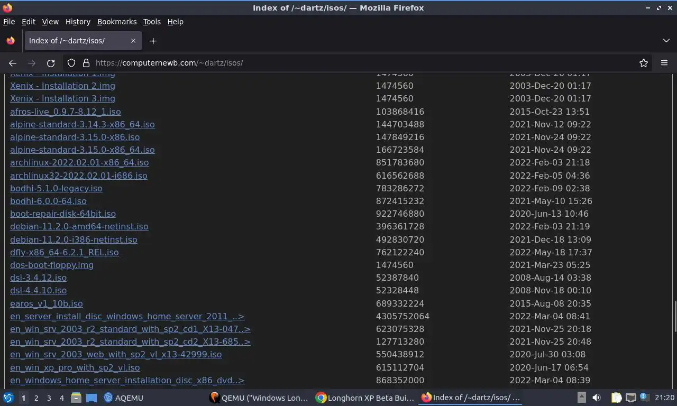This screenshot has height=406, width=677.
Task: Open the Bookmarks menu
Action: (x=117, y=22)
